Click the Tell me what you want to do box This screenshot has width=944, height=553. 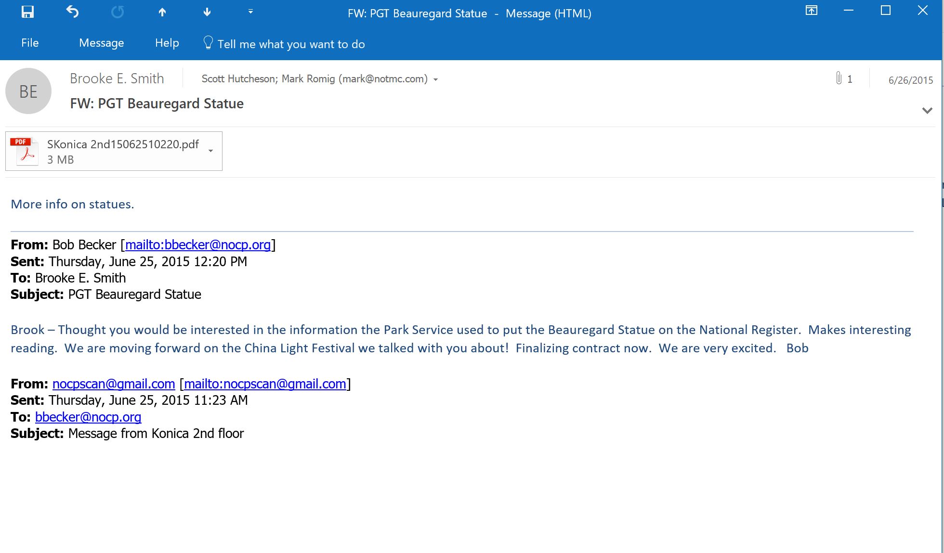click(x=291, y=44)
